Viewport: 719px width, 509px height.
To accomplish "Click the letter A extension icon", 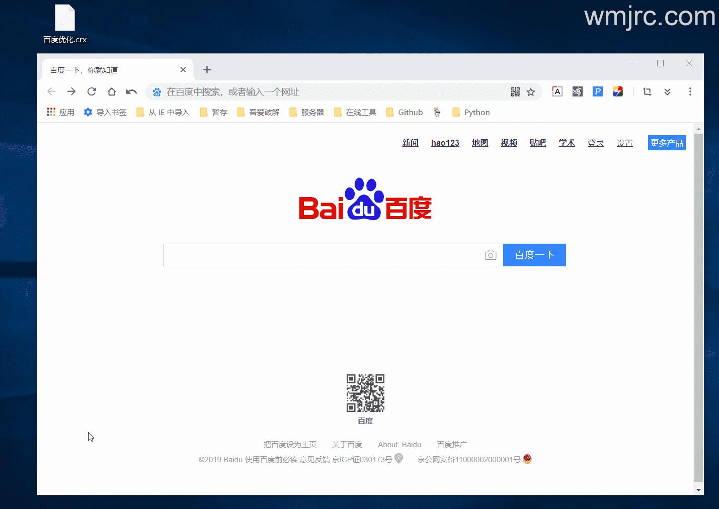I will (x=557, y=91).
